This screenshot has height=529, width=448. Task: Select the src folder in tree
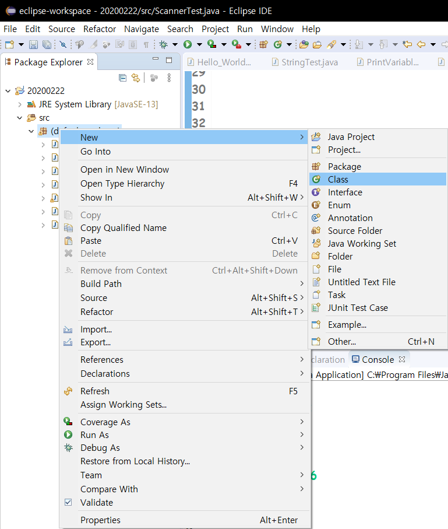coord(44,118)
